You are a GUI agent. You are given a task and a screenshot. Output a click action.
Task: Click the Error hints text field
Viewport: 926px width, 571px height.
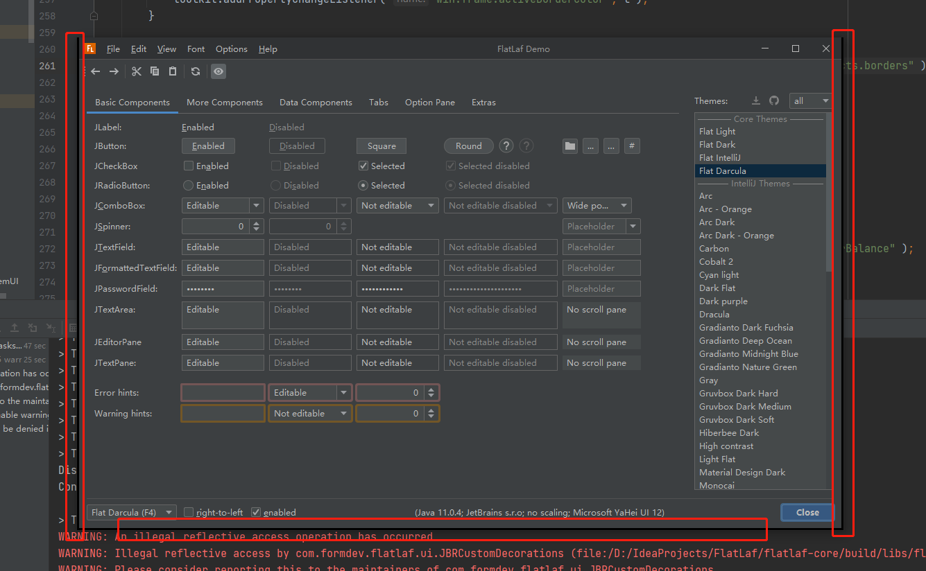(x=223, y=392)
